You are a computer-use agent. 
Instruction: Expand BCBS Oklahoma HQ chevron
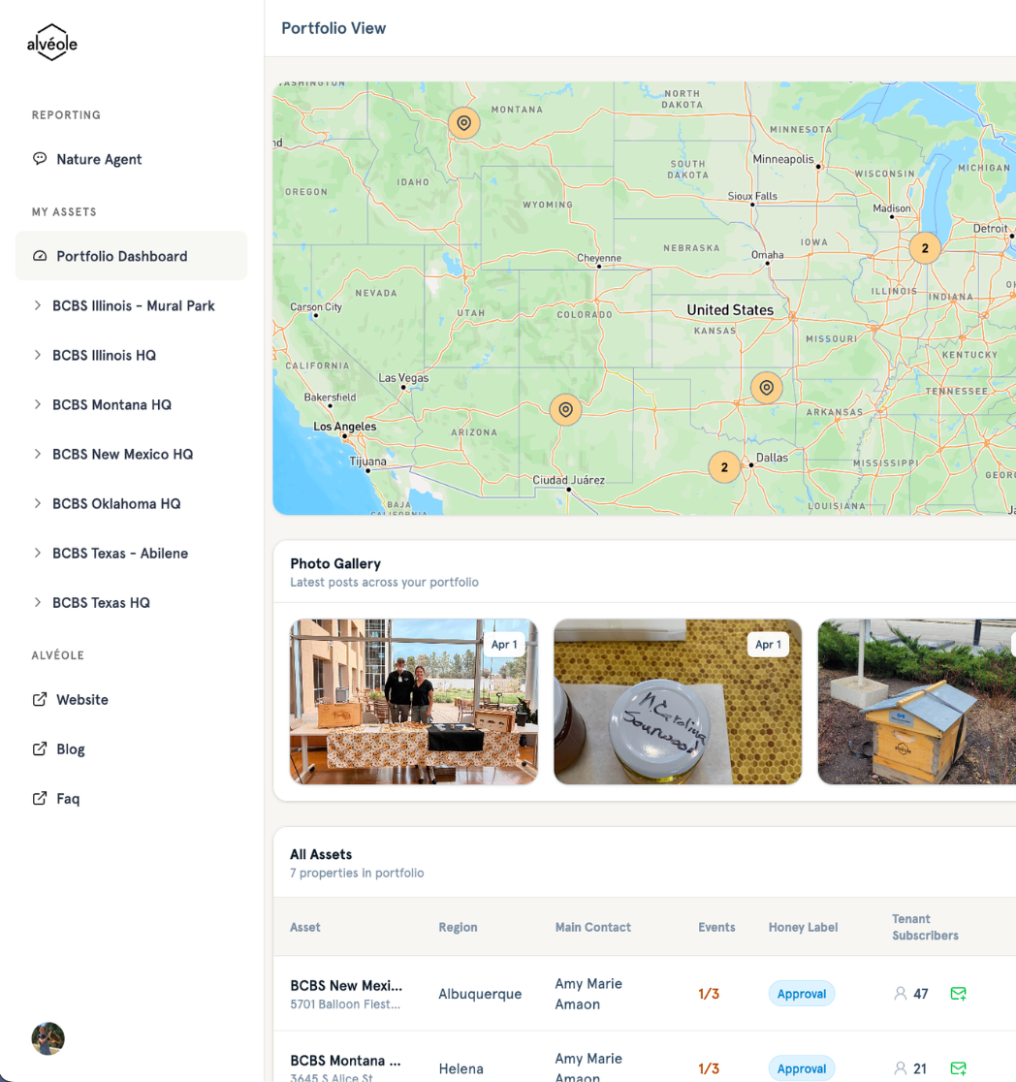tap(37, 504)
